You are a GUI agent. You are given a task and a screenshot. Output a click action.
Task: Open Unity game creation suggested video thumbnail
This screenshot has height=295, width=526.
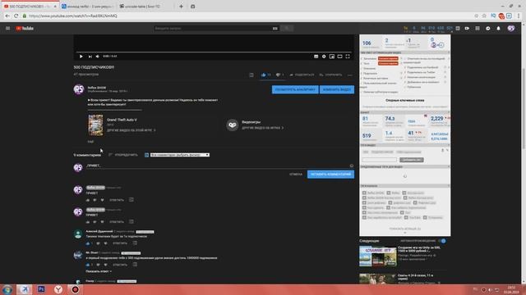pos(378,256)
